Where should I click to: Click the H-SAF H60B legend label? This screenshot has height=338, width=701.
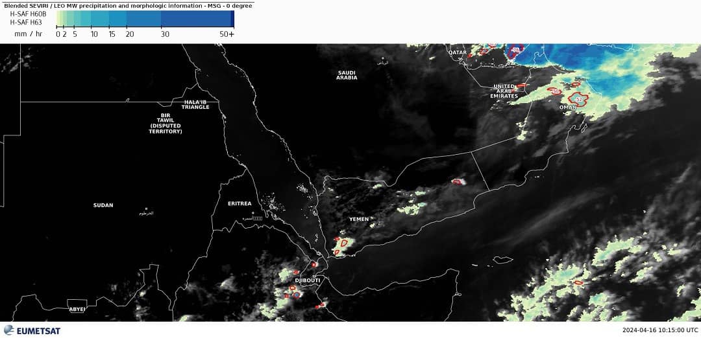[x=28, y=14]
